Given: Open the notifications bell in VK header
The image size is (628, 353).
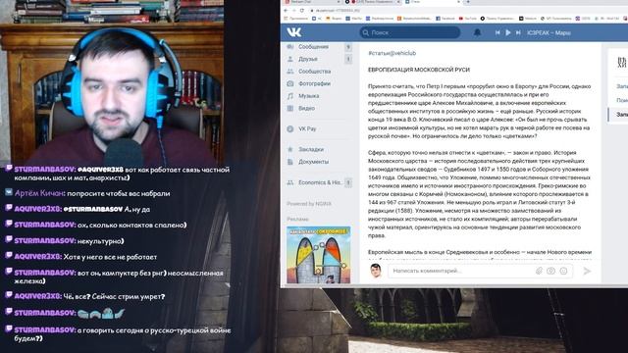Looking at the screenshot, I should (x=477, y=32).
